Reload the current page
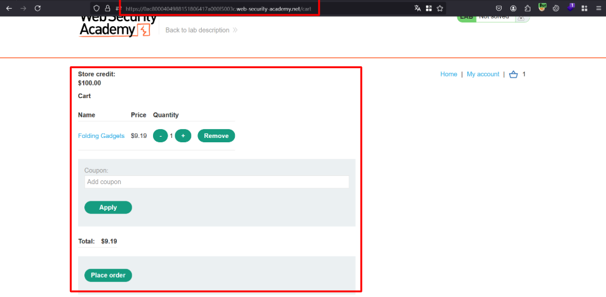Viewport: 606px width, 297px height. (x=37, y=8)
